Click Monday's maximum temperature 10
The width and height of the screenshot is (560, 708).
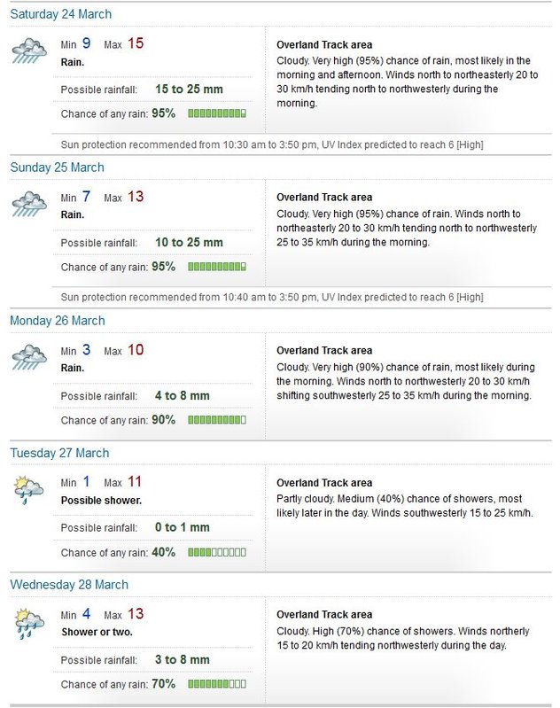pyautogui.click(x=136, y=350)
